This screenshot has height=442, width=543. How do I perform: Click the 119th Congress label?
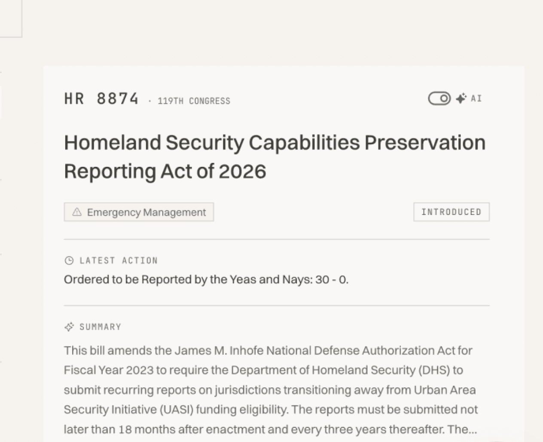[x=194, y=101]
